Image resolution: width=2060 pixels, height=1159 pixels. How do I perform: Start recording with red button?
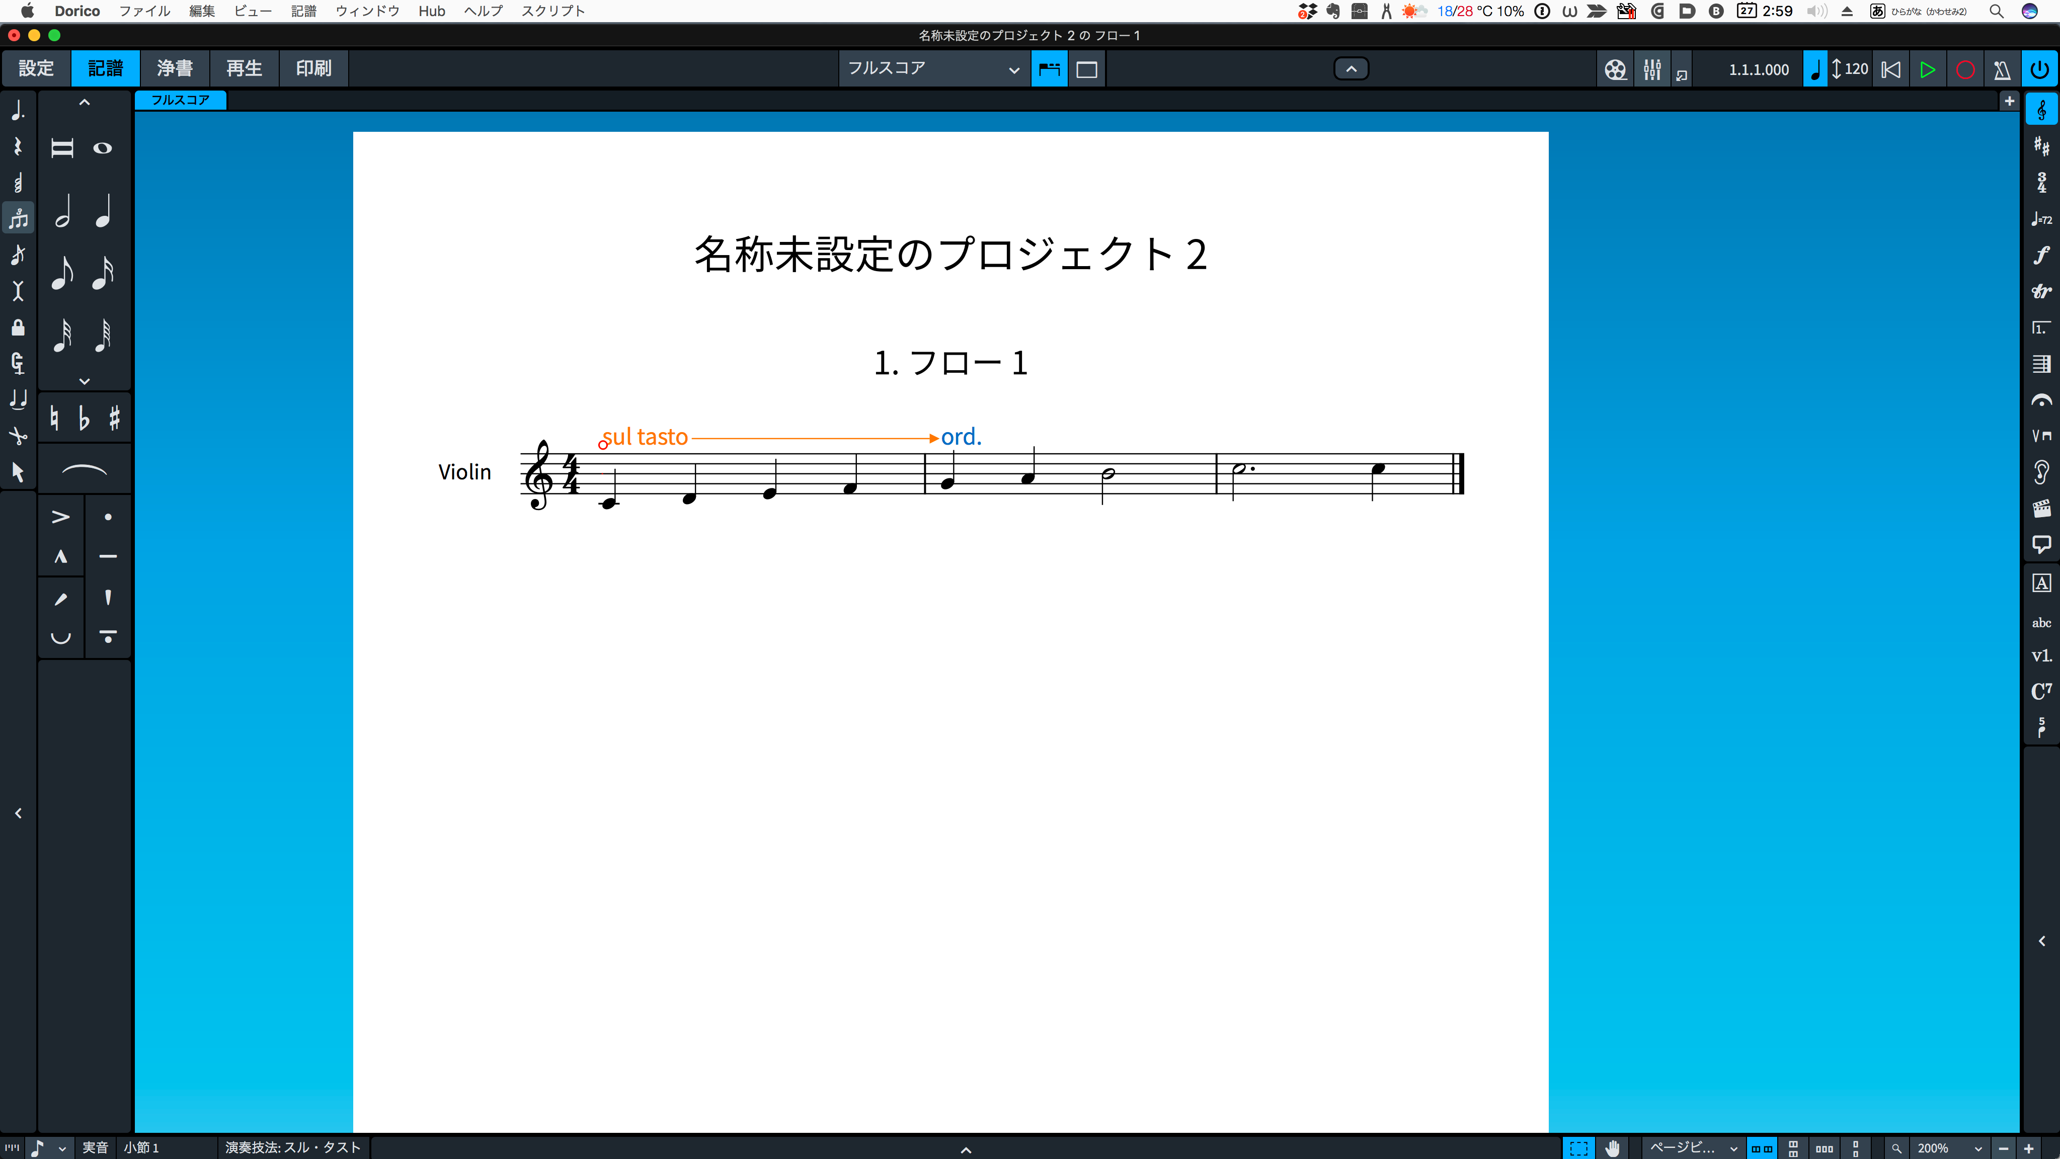click(1965, 69)
